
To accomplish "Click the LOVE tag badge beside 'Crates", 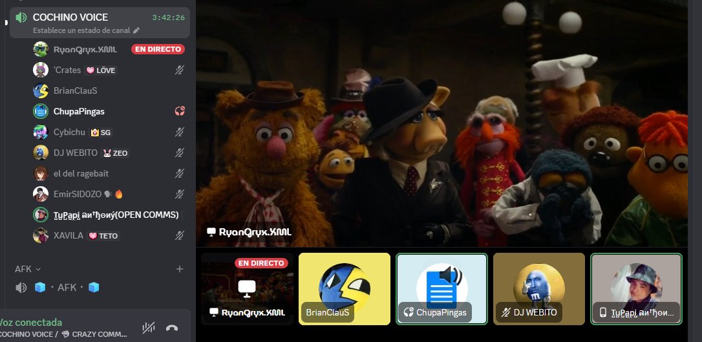I will coord(101,70).
